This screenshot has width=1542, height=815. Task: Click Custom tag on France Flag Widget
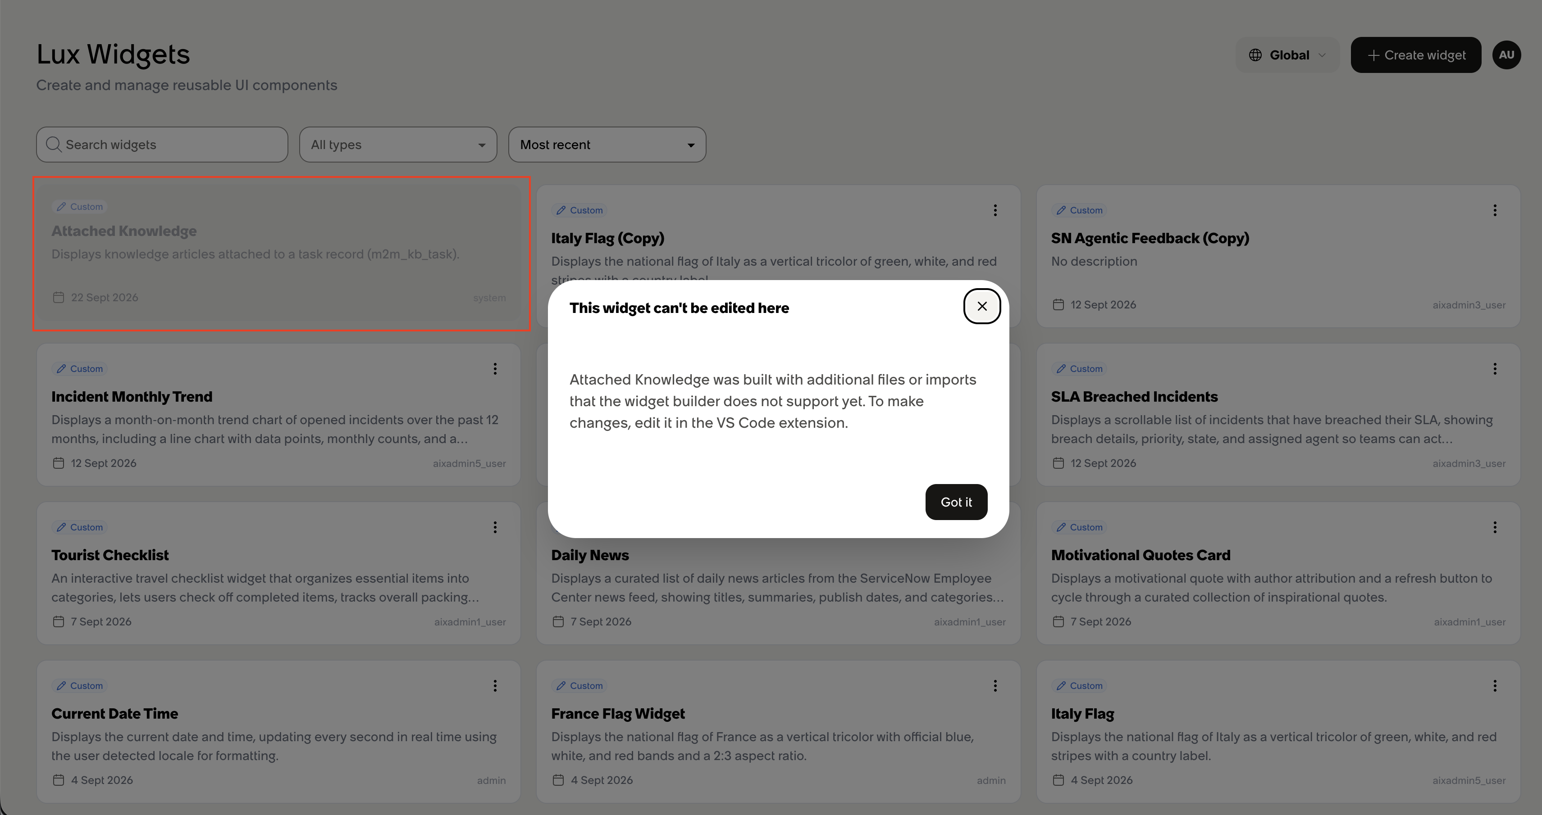(579, 686)
